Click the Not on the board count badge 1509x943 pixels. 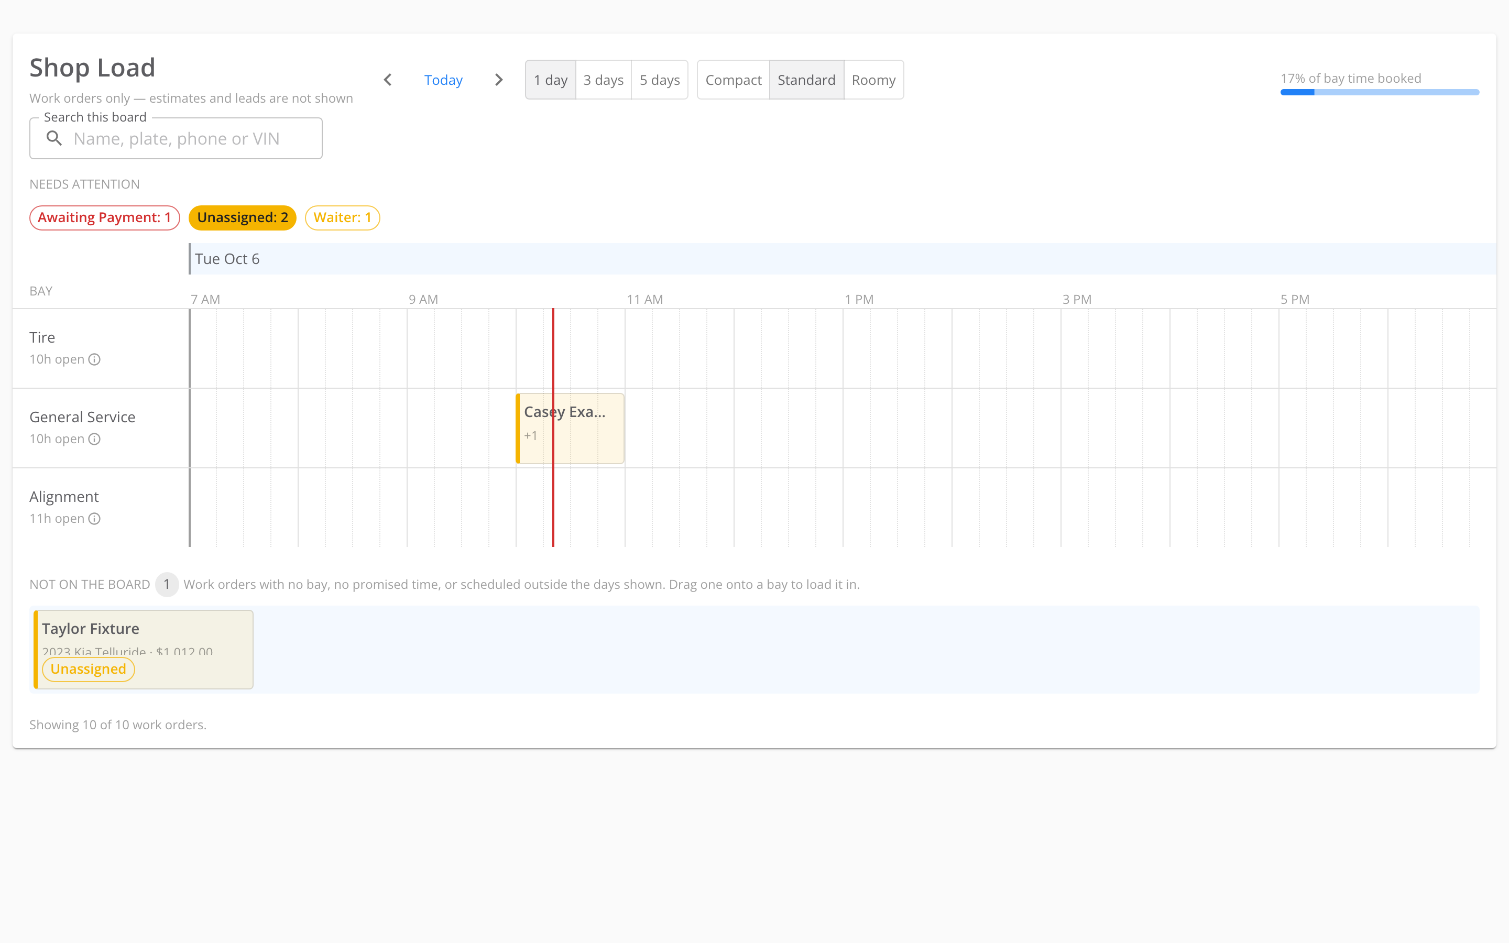point(167,584)
